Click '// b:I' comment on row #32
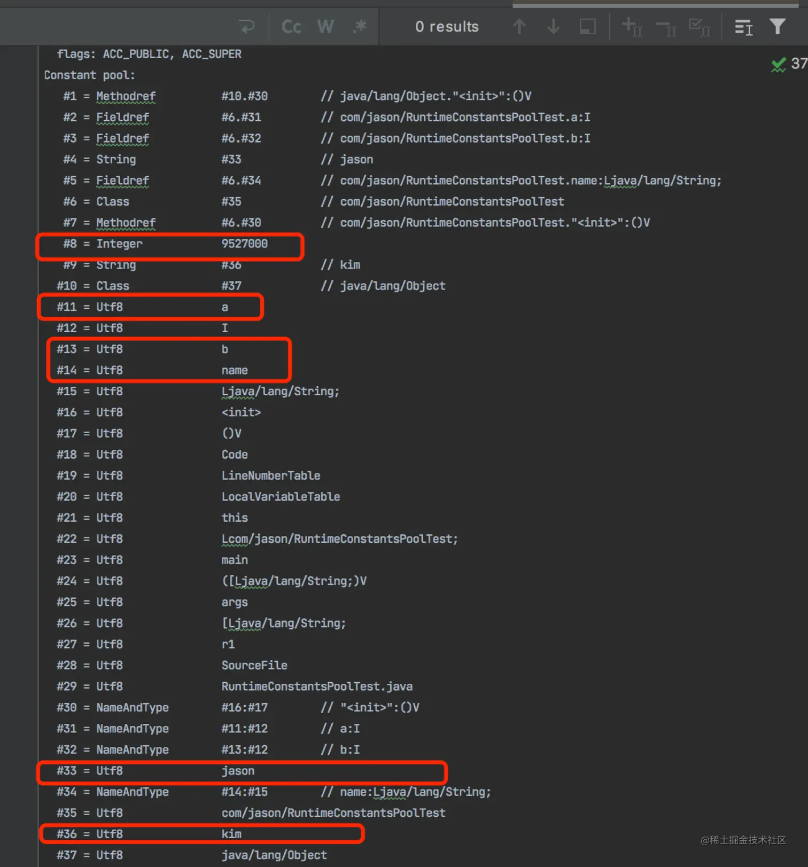This screenshot has width=808, height=867. 340,750
